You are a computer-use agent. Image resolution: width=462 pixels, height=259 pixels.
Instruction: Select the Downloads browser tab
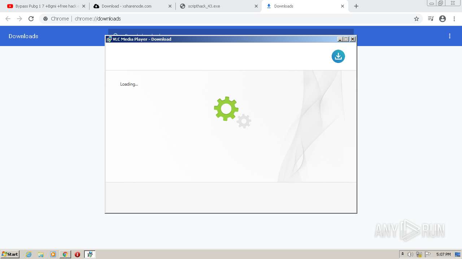click(x=305, y=6)
